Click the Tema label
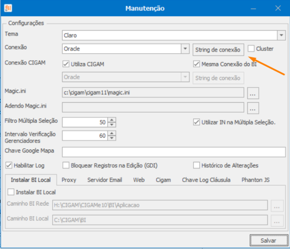This screenshot has width=290, height=249. pyautogui.click(x=12, y=34)
